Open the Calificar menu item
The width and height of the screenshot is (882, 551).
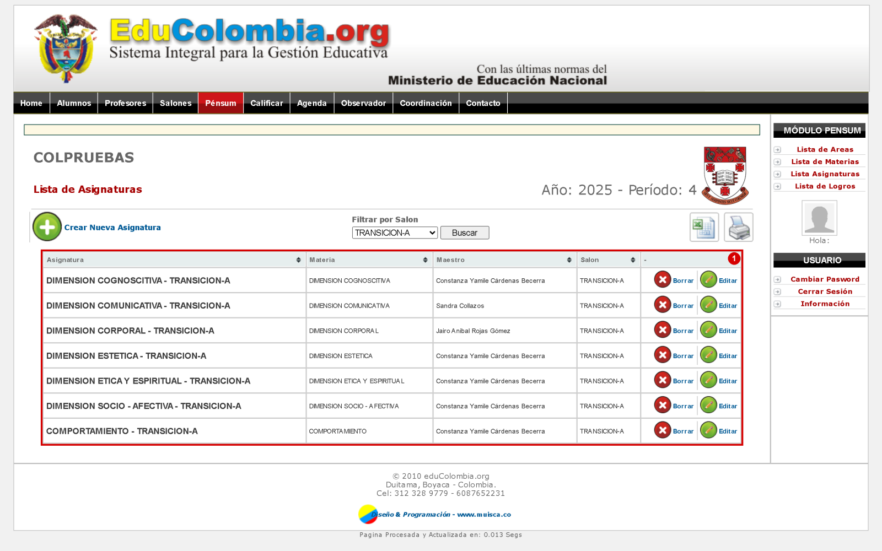[x=267, y=103]
